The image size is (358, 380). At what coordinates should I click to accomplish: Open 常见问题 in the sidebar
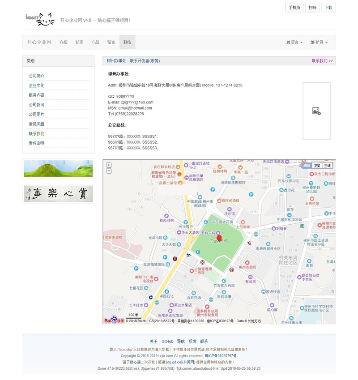37,124
